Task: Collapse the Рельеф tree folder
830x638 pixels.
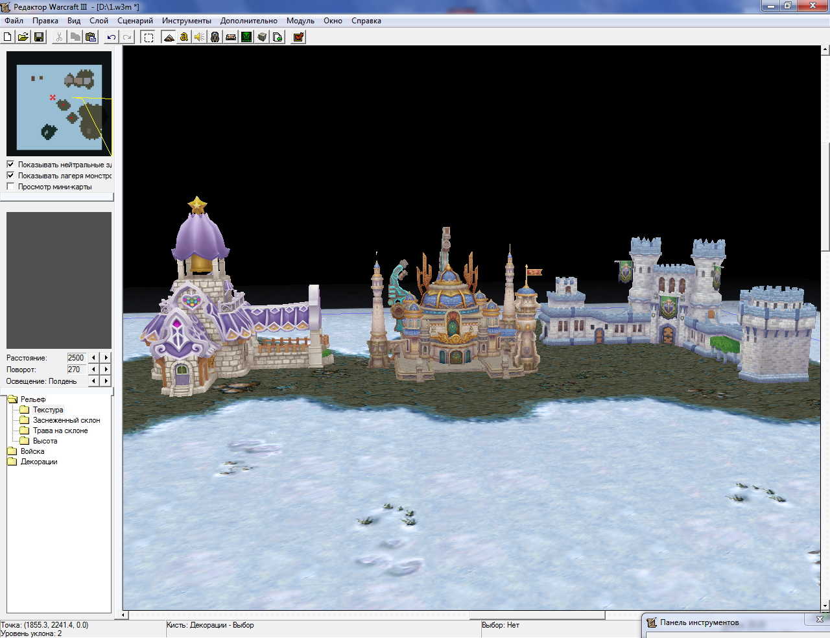Action: pyautogui.click(x=12, y=399)
